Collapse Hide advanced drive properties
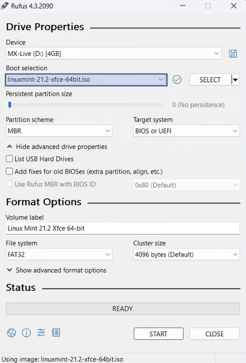Screen dimensions: 246x363 (57, 147)
